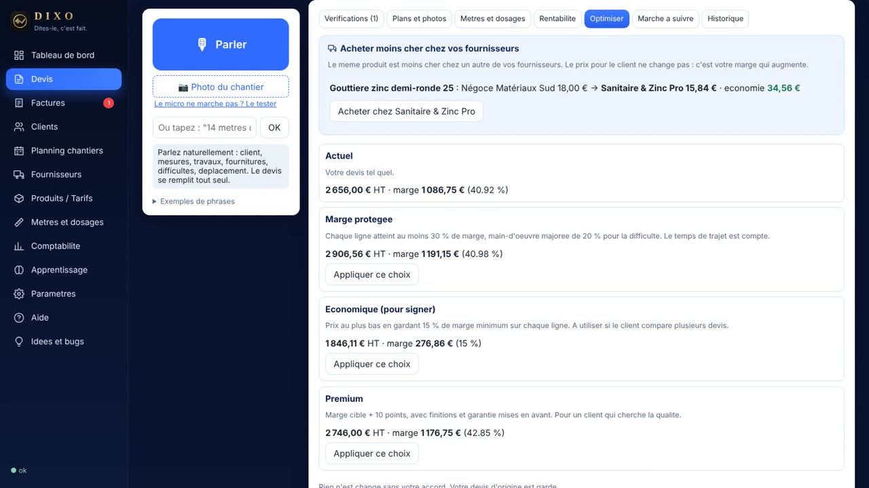This screenshot has height=488, width=869.
Task: Click the Fournisseurs truck icon
Action: click(x=19, y=174)
